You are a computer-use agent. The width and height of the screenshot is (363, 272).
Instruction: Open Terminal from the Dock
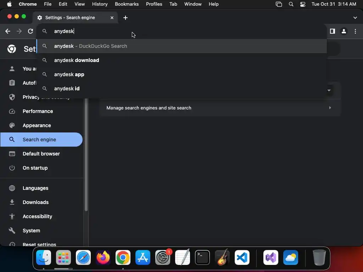tap(202, 257)
